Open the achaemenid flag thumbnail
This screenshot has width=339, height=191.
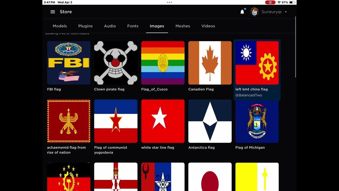(69, 121)
